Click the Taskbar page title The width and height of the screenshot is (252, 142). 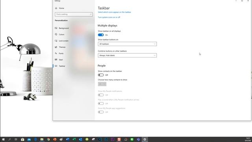104,8
